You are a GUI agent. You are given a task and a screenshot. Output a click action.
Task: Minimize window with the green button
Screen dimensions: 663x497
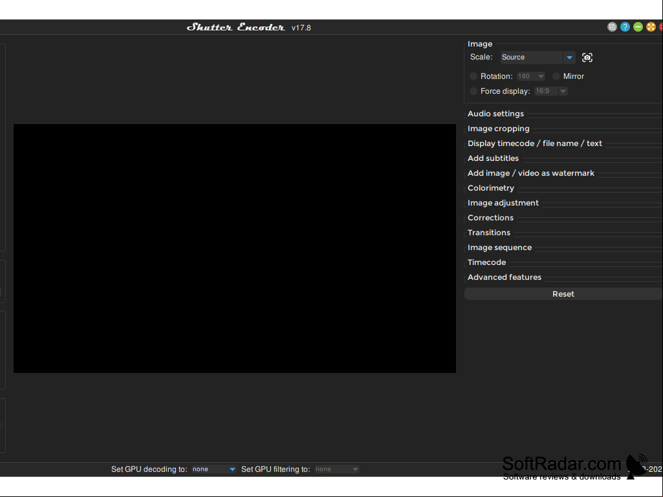(x=638, y=27)
